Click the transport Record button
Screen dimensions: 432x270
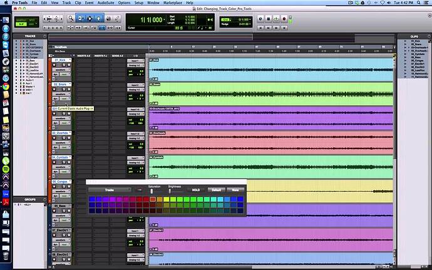[x=284, y=19]
